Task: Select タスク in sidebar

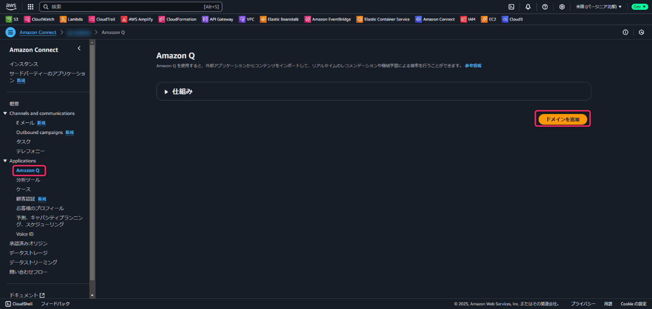Action: 24,142
